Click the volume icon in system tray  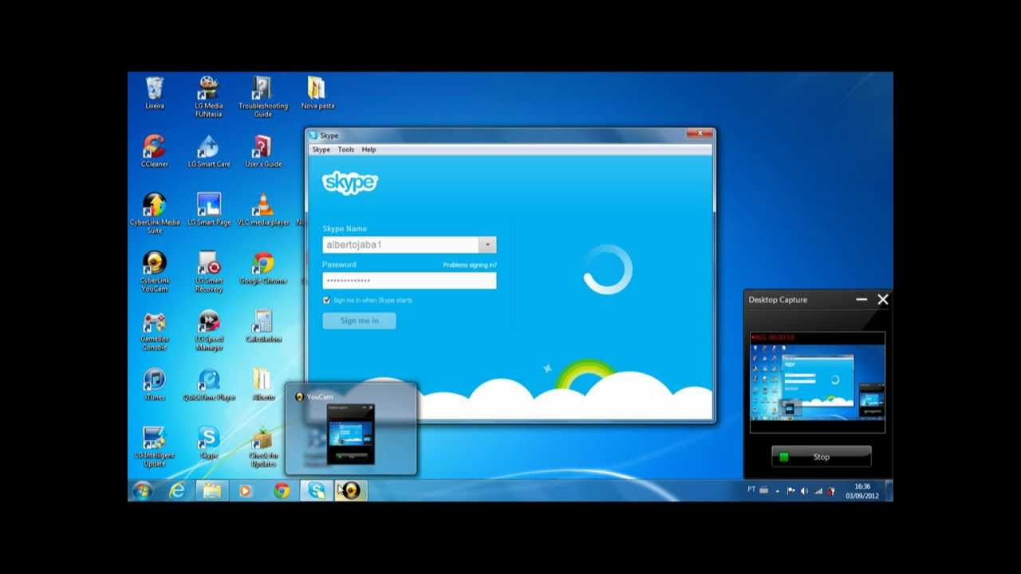pos(804,491)
